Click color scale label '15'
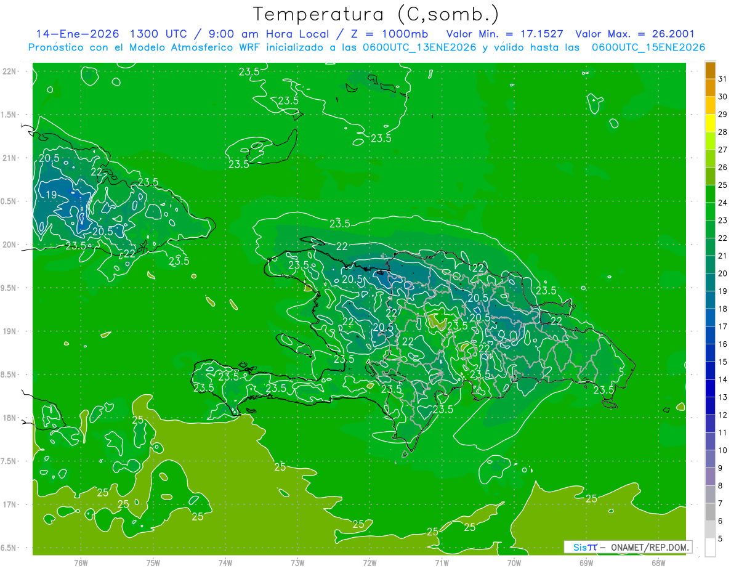This screenshot has height=571, width=739. [x=722, y=362]
